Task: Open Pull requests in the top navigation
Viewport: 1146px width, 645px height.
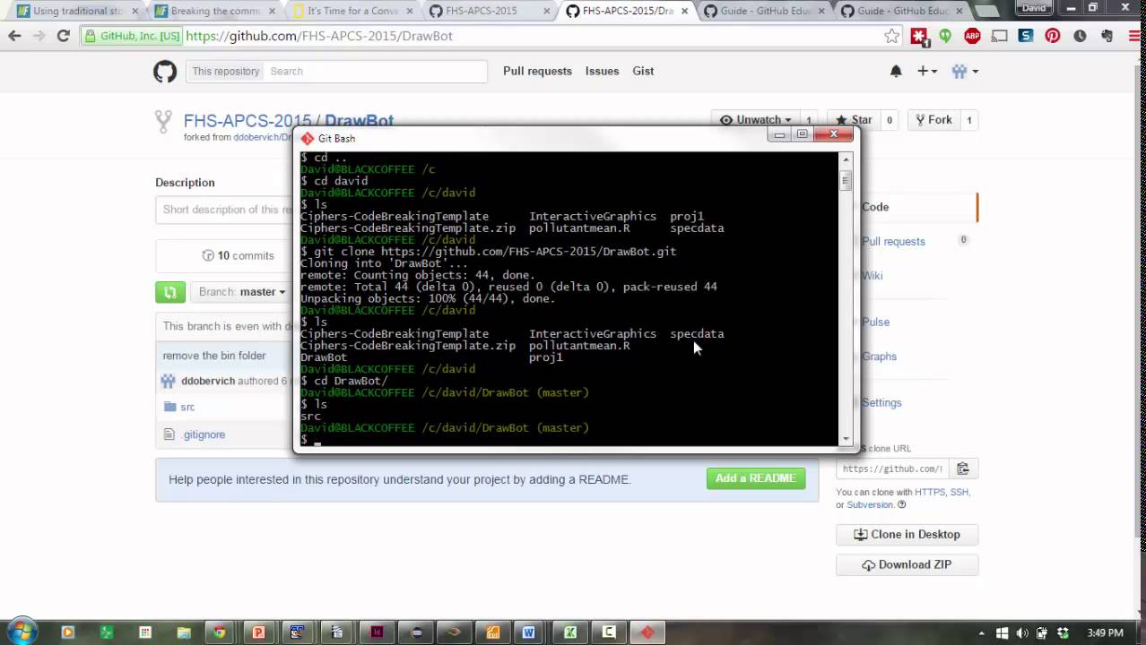Action: [x=537, y=71]
